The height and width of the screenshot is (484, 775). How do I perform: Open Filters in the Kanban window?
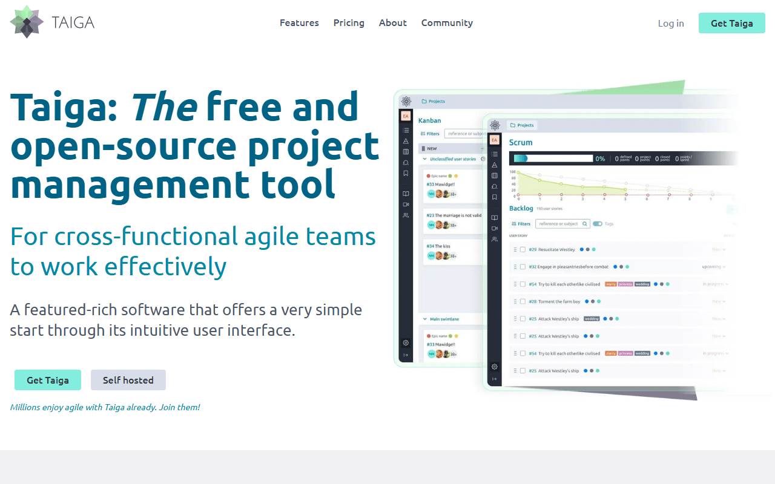click(x=430, y=134)
